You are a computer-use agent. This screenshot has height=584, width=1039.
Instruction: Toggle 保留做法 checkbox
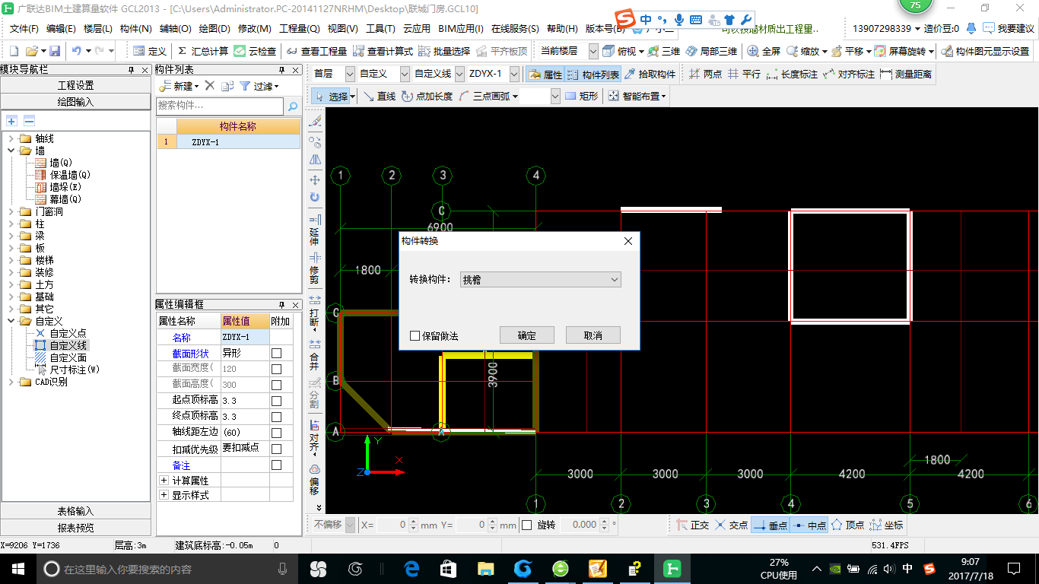(x=415, y=335)
